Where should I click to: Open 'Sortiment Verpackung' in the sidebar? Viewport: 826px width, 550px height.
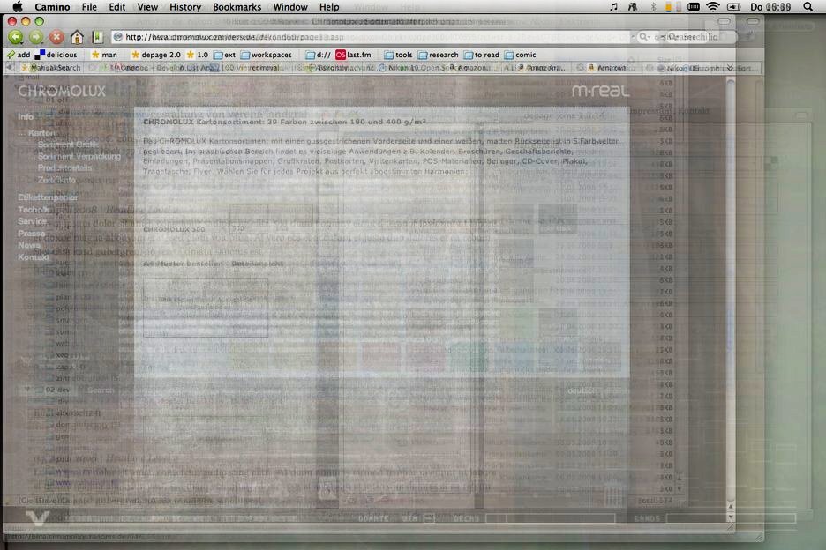[79, 156]
